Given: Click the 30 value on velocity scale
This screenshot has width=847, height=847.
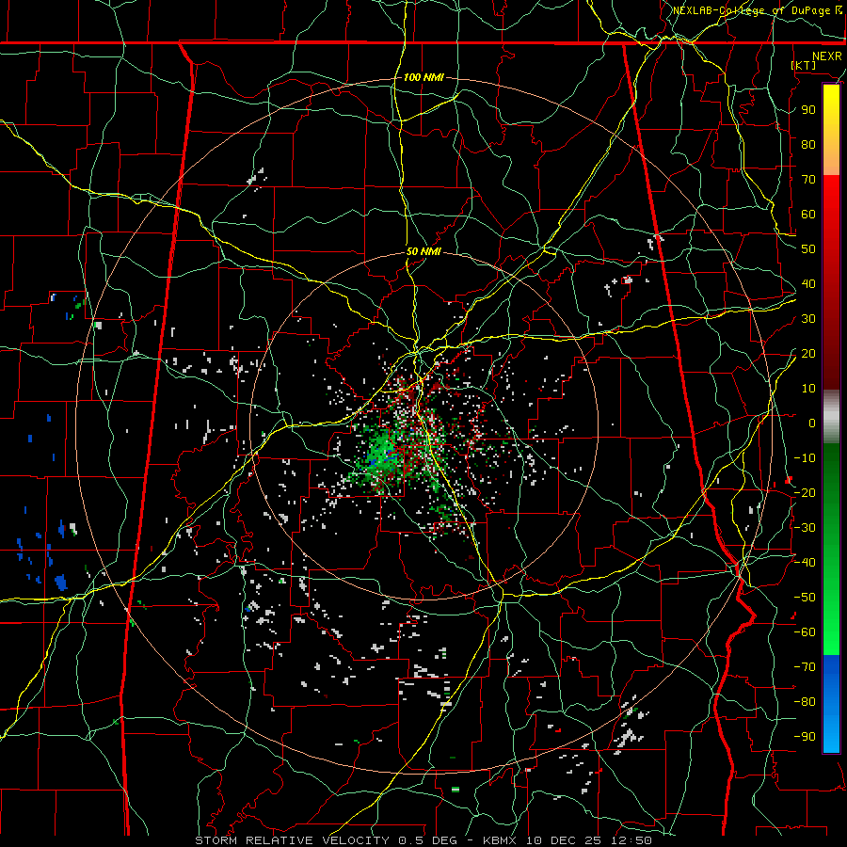Looking at the screenshot, I should pyautogui.click(x=808, y=319).
